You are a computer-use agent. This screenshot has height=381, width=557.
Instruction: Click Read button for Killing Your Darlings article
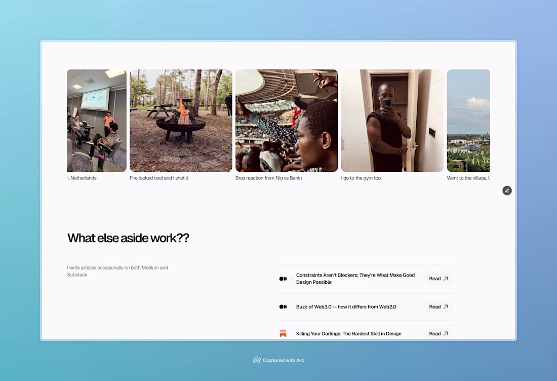pos(439,333)
